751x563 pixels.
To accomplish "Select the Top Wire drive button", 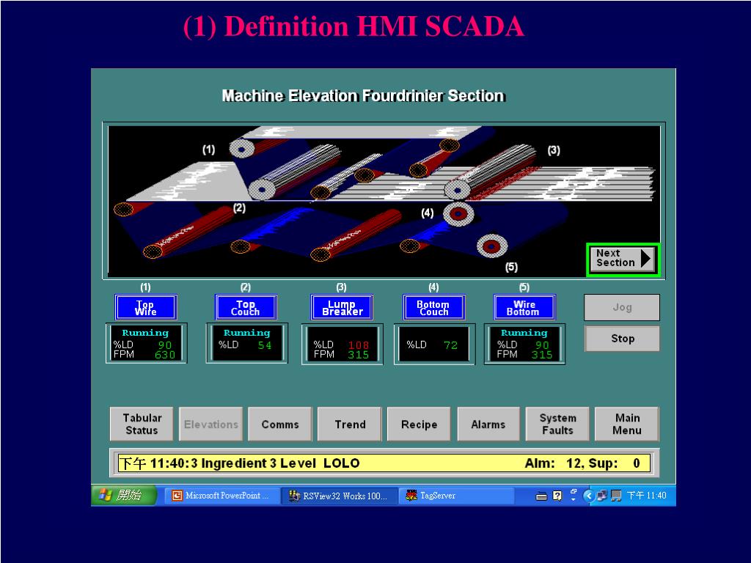I will (x=146, y=307).
